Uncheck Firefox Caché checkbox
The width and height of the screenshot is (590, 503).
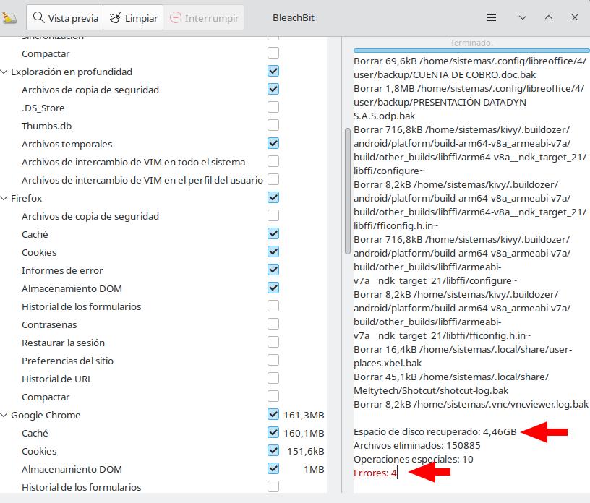pyautogui.click(x=273, y=233)
